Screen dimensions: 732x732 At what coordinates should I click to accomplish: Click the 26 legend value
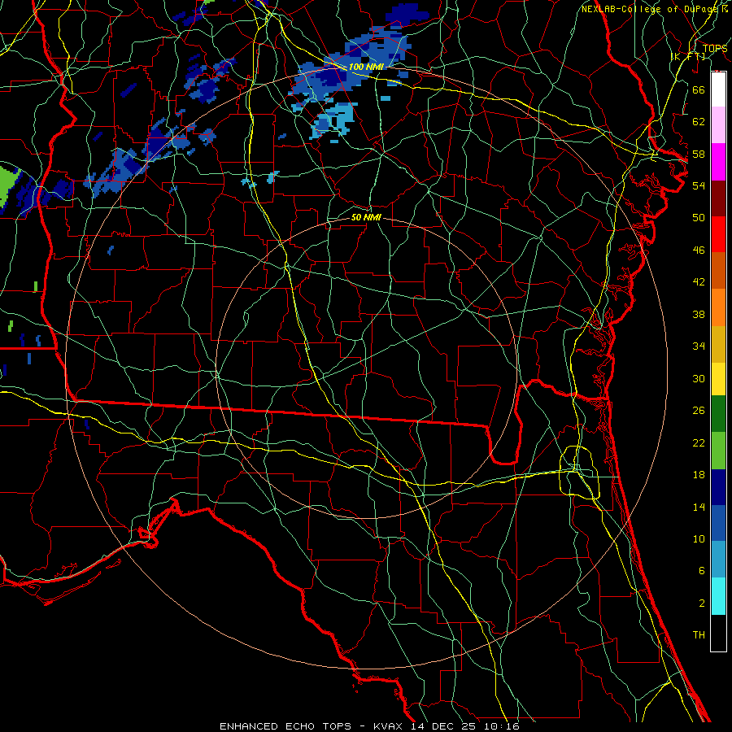[x=699, y=411]
